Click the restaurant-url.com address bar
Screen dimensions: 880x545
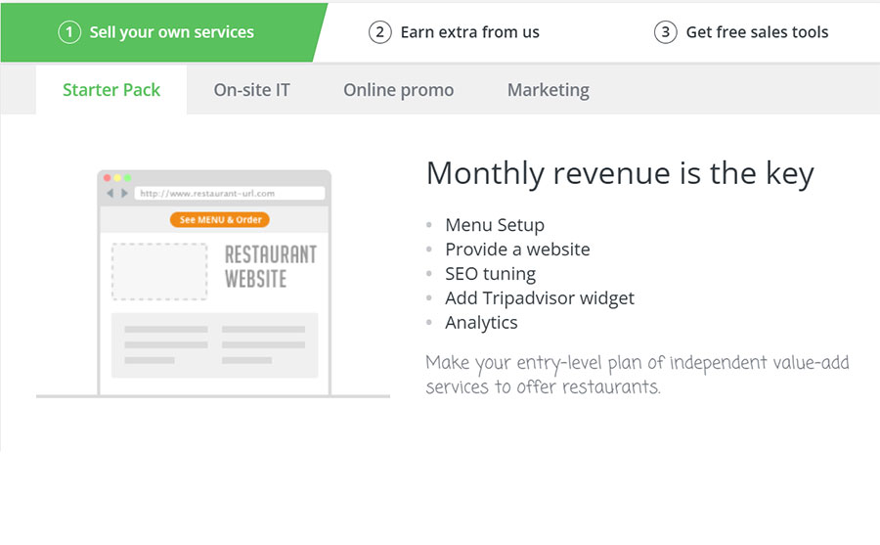pyautogui.click(x=230, y=194)
